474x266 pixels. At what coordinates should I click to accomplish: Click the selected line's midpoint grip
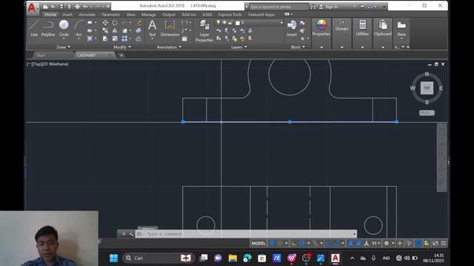290,122
